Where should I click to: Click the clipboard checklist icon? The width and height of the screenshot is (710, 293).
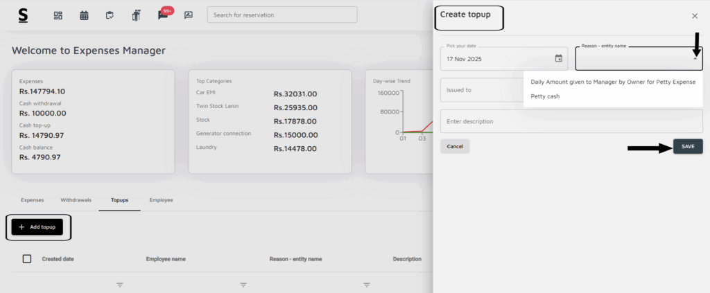click(110, 15)
